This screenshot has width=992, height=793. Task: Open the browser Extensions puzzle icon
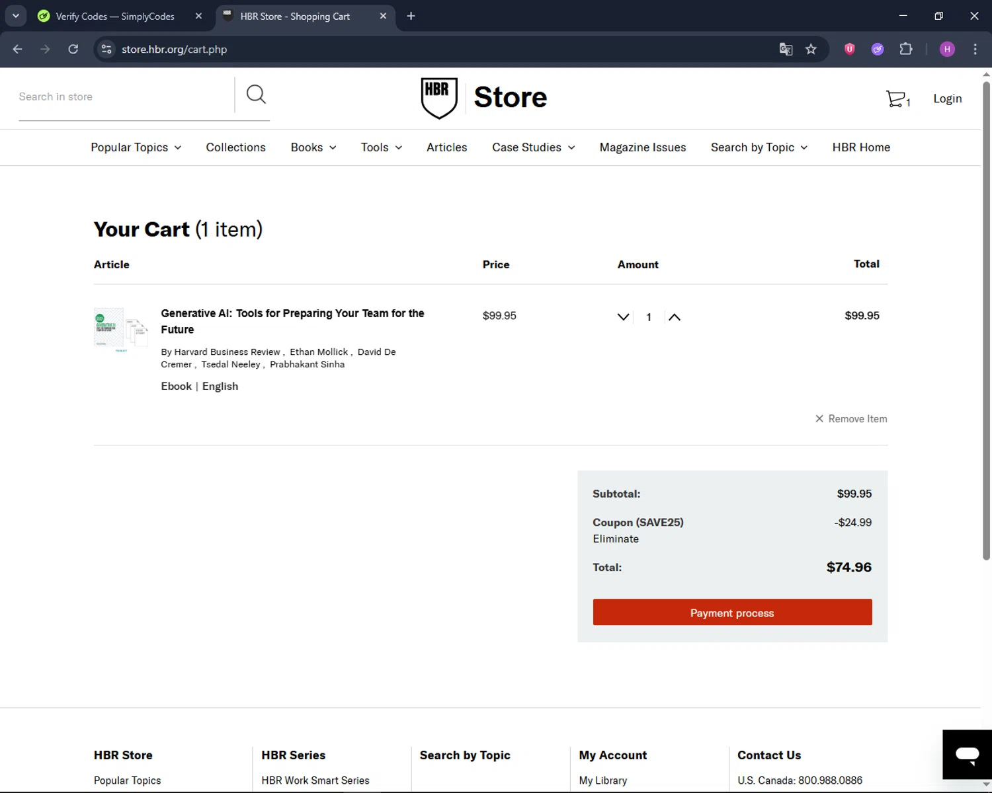[x=906, y=50]
